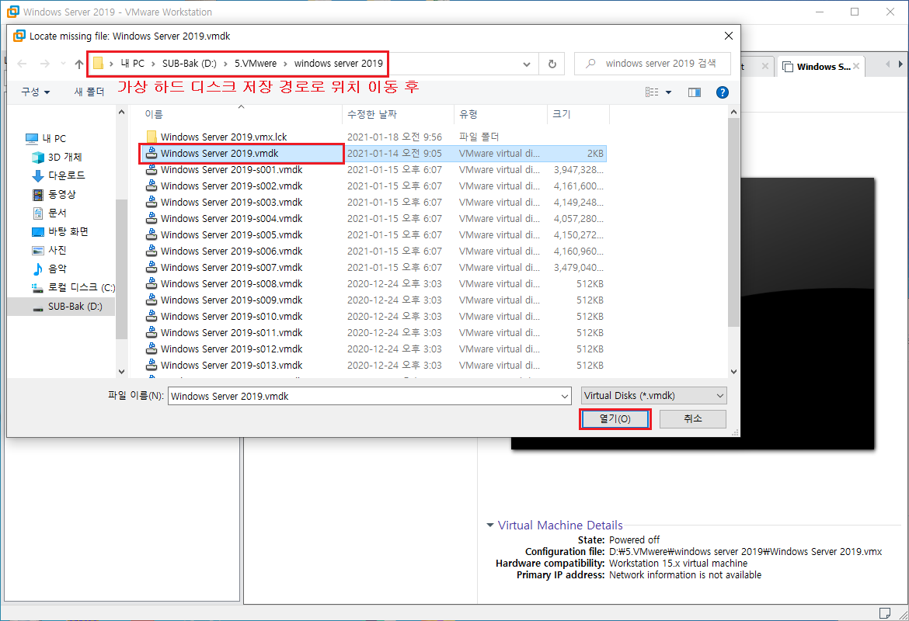
Task: Click the 열기(O) open button
Action: pos(615,419)
